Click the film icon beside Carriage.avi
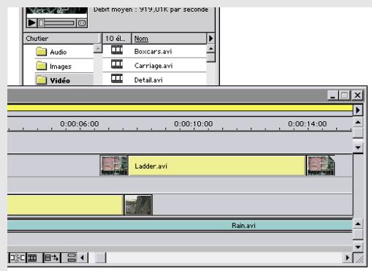Image resolution: width=372 pixels, height=271 pixels. (117, 64)
